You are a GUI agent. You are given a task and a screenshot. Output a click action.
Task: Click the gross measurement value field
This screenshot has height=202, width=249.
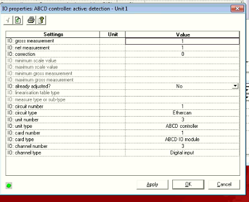[182, 41]
